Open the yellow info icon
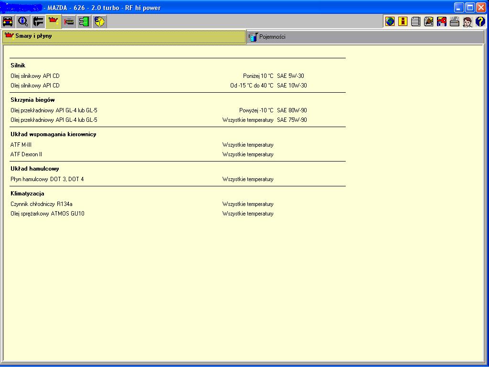489x367 pixels. click(x=403, y=22)
